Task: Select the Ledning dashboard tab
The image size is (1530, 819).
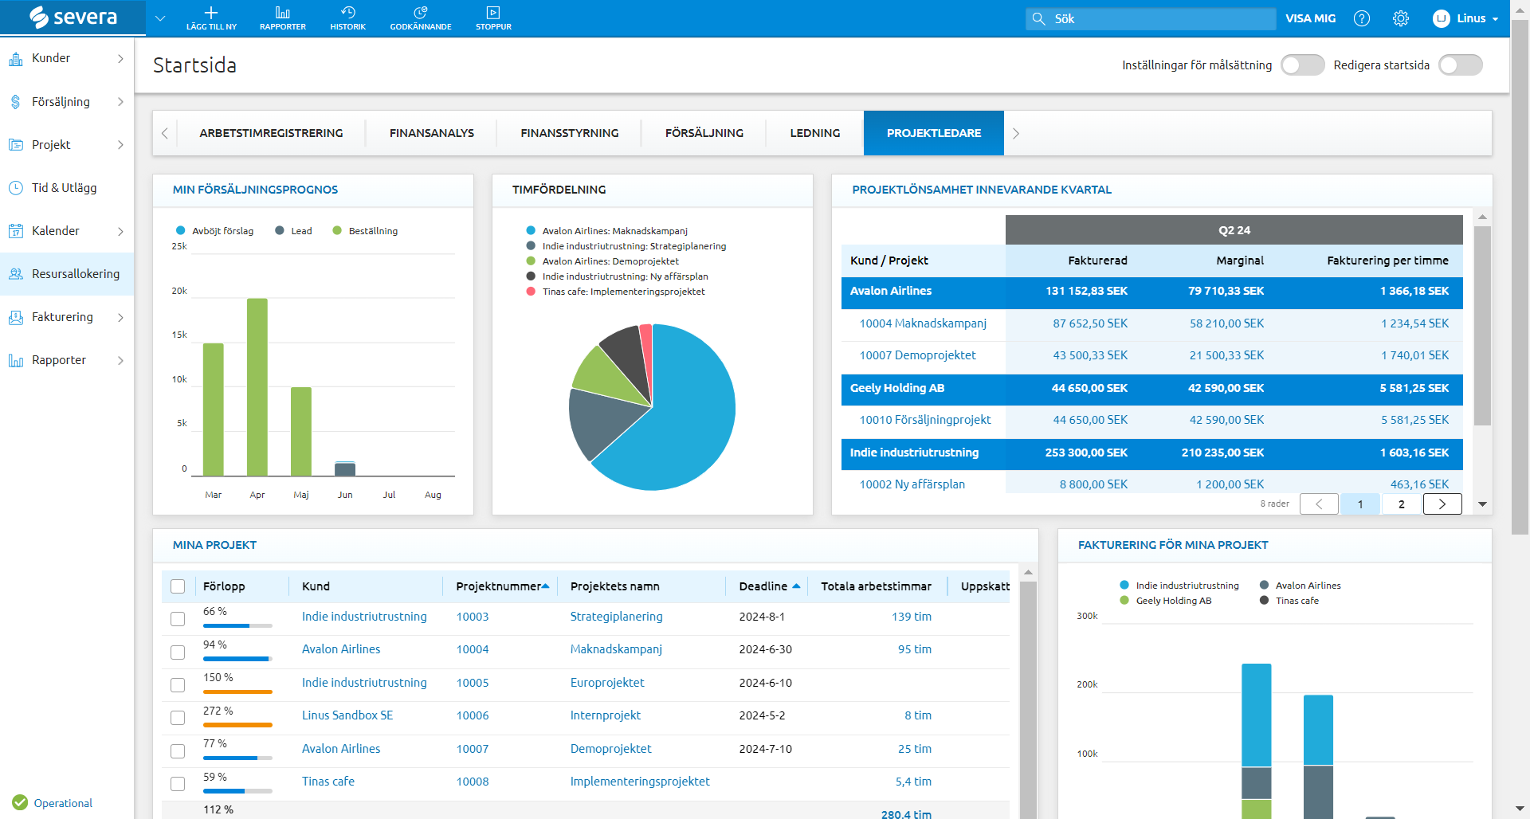Action: [814, 133]
